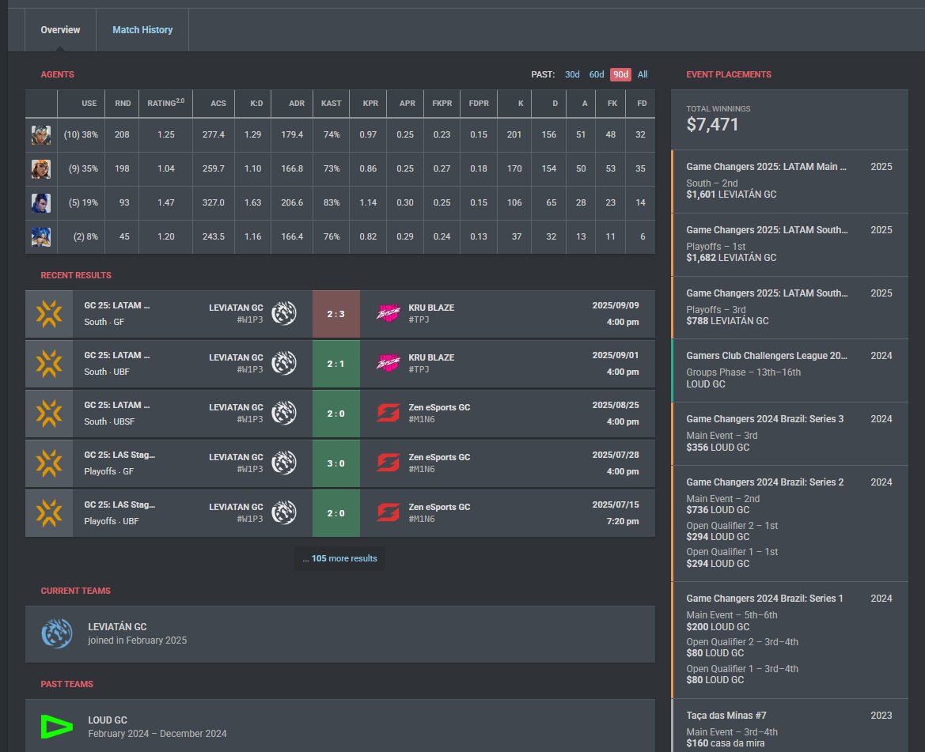Screen dimensions: 925x752
Task: Open LATAM South Playoffs – 3rd placement
Action: [x=790, y=307]
